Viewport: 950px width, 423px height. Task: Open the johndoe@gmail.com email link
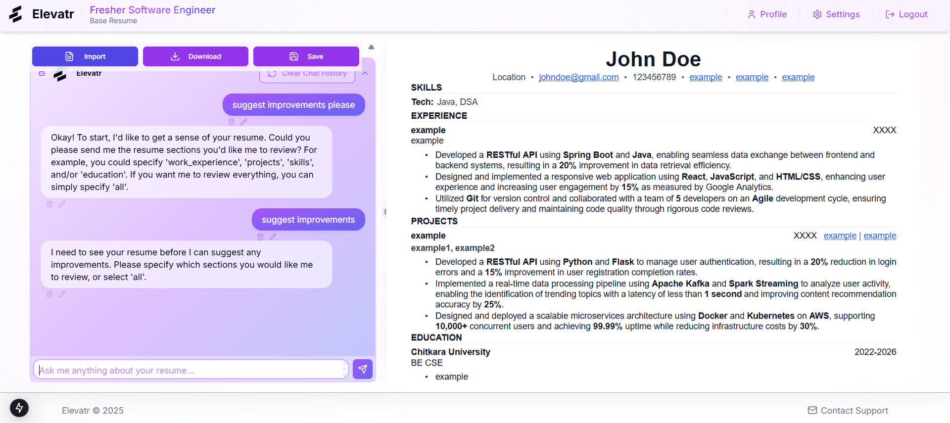pos(579,77)
